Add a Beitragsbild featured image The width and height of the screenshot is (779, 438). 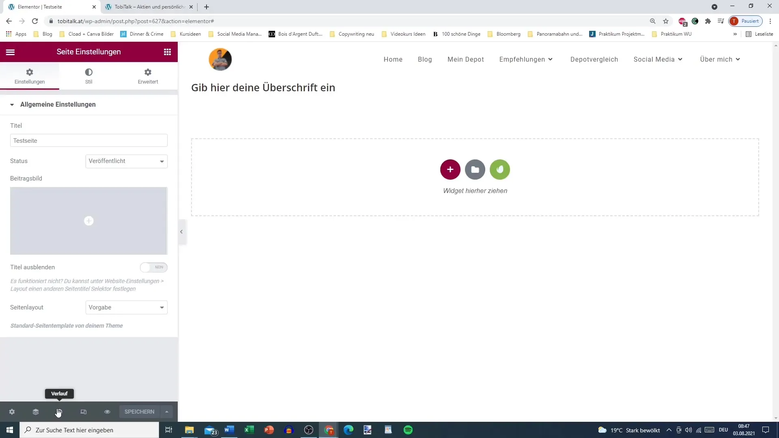[89, 221]
